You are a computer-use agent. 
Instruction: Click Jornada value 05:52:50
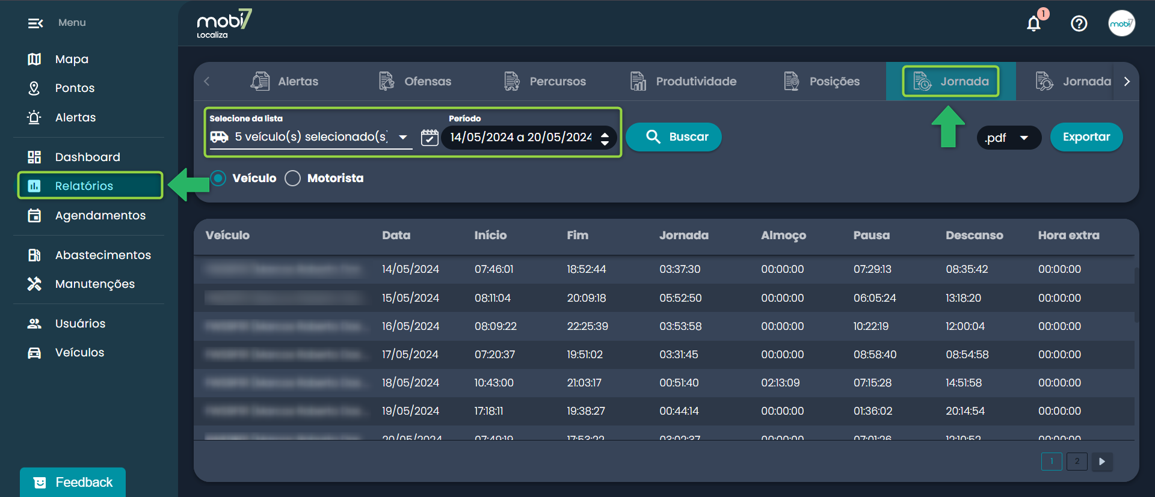click(680, 298)
